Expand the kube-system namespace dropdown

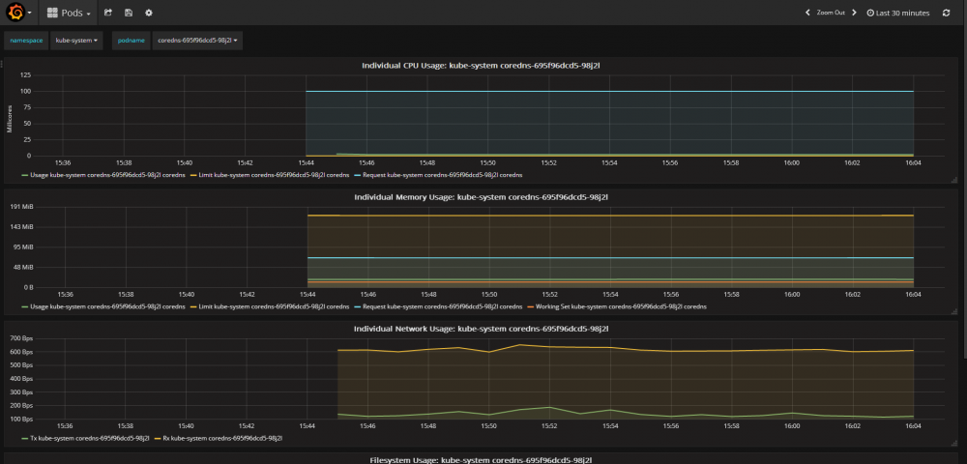click(x=76, y=41)
